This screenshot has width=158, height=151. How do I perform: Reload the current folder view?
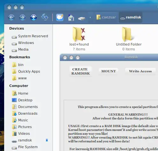point(45,17)
